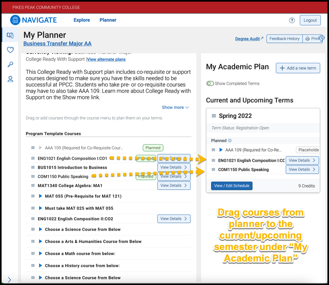This screenshot has width=329, height=285.
Task: Click drag handle for AAA 109 in Program Template Courses
Action: [x=33, y=148]
